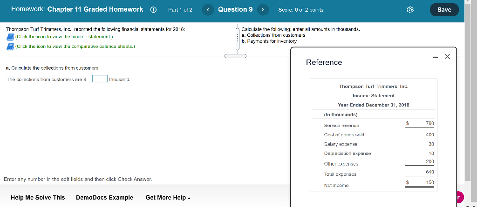The image size is (477, 207).
Task: Click the other expenses value 200
Action: 429,162
